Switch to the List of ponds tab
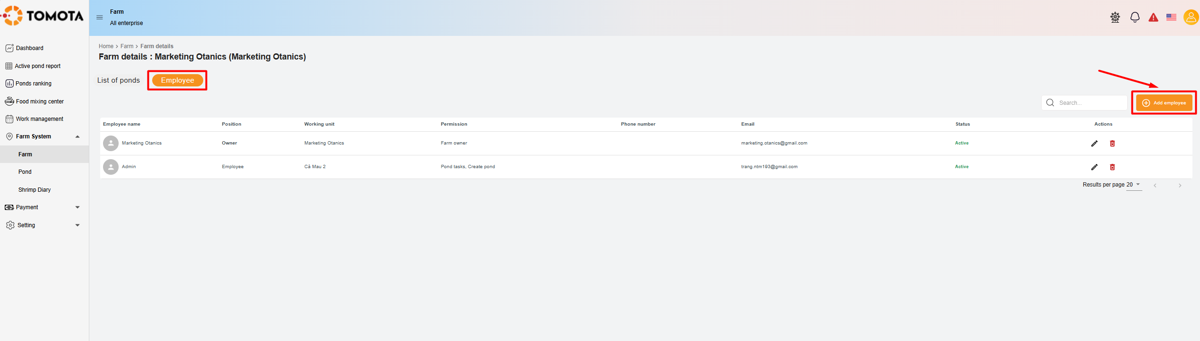The height and width of the screenshot is (341, 1200). [119, 80]
